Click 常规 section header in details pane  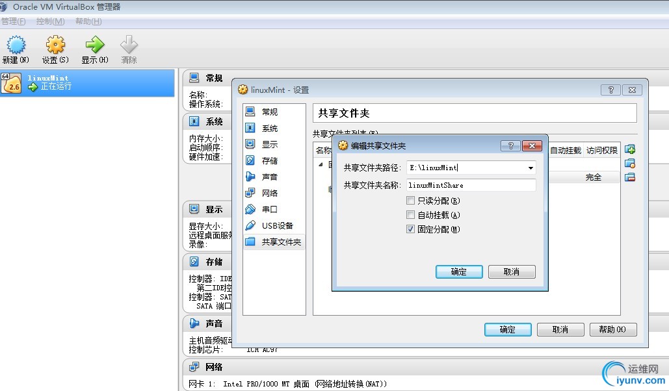pos(214,78)
